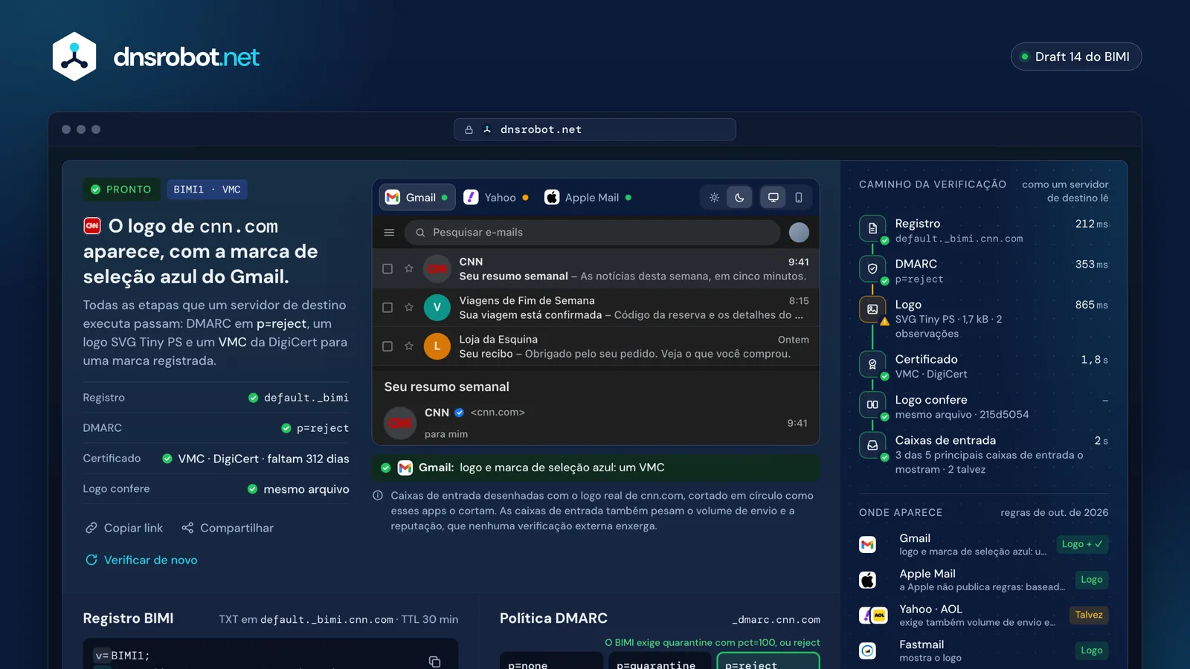Switch preview to desktop view

773,198
